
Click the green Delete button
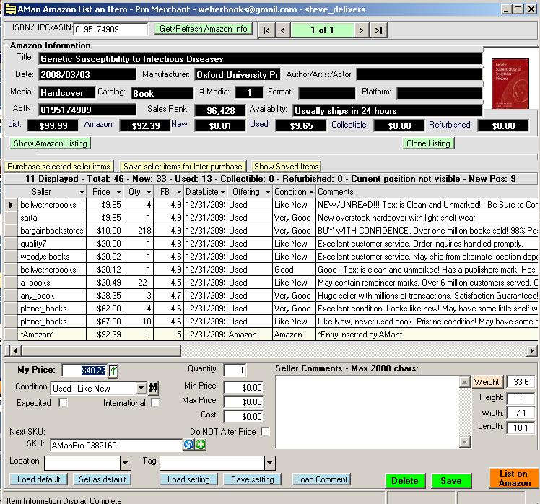[405, 481]
